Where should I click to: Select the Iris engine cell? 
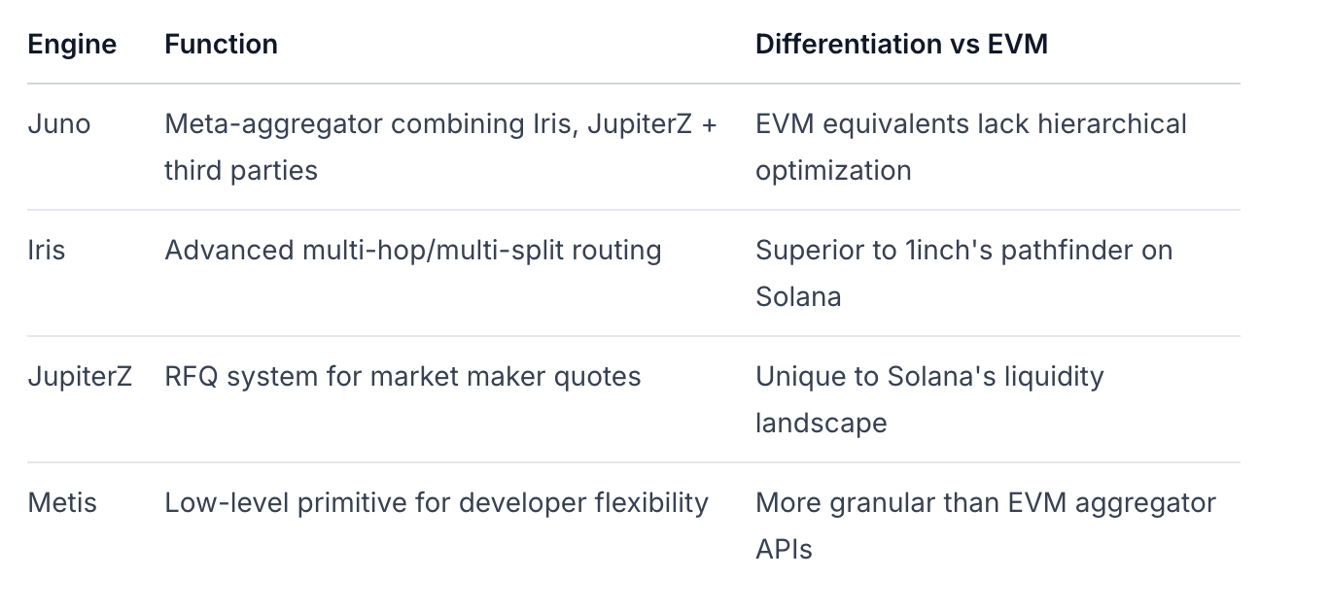[x=46, y=251]
